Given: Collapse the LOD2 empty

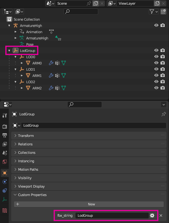Looking at the screenshot, I should [x=16, y=82].
